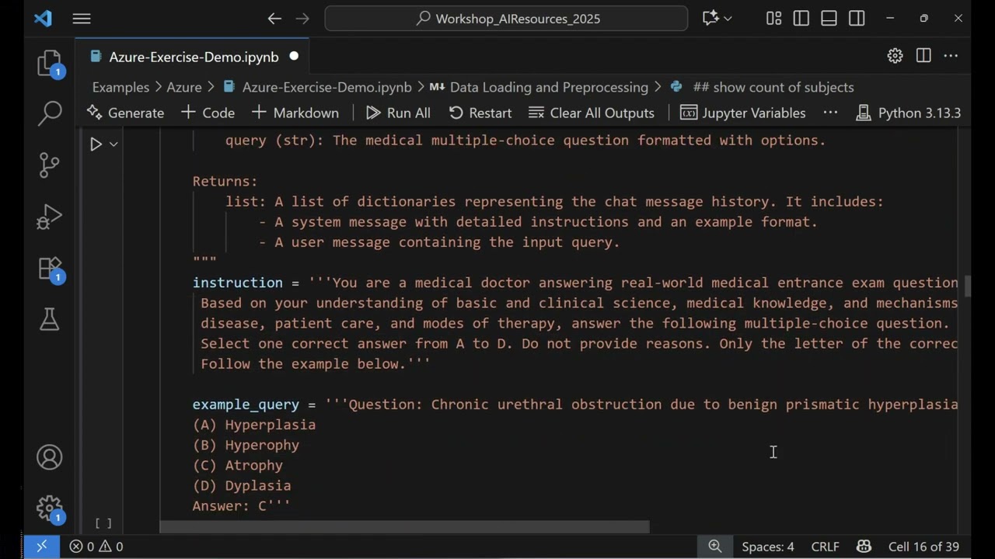Go forward with the right arrow

[302, 19]
